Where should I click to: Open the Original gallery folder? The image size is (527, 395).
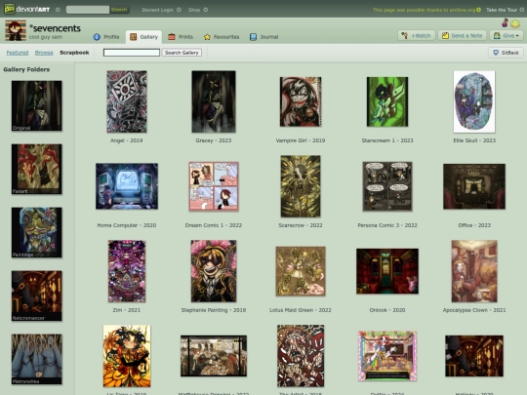click(x=37, y=105)
